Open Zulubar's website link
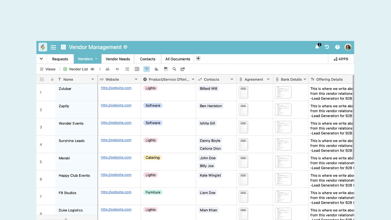 tap(116, 88)
